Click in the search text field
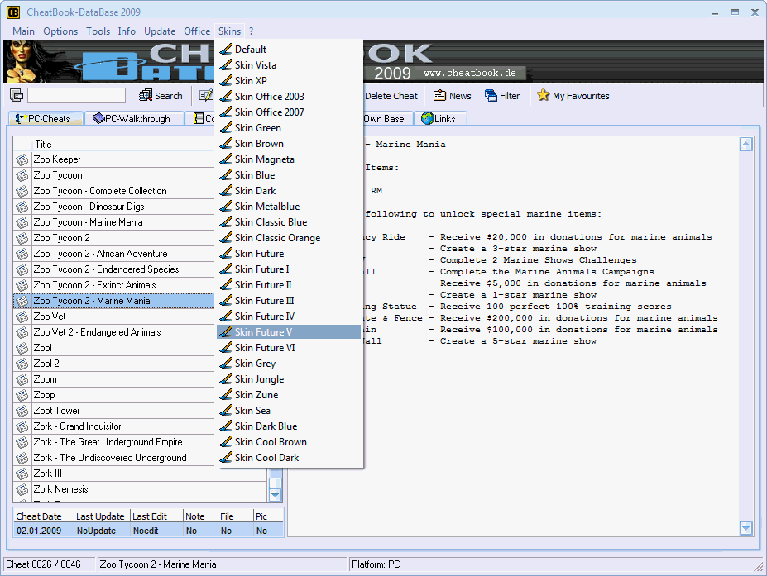 tap(76, 96)
